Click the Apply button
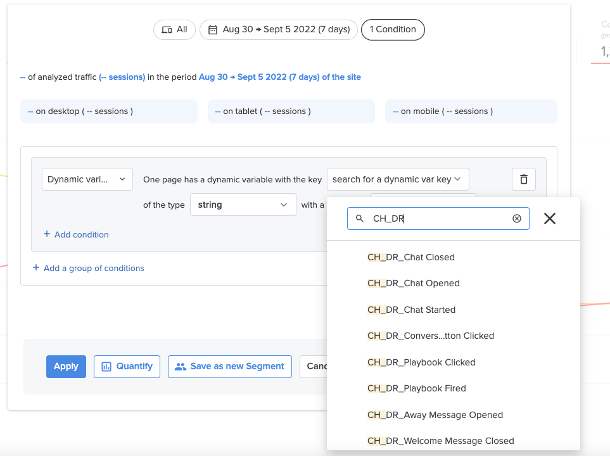The height and width of the screenshot is (456, 610). (x=66, y=367)
